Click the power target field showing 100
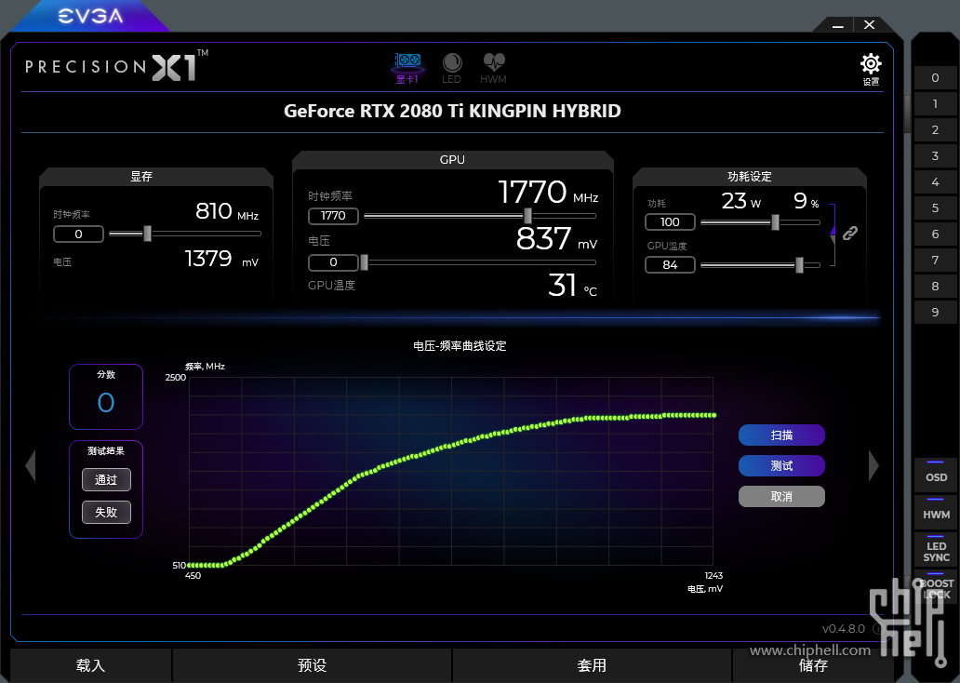 (670, 221)
